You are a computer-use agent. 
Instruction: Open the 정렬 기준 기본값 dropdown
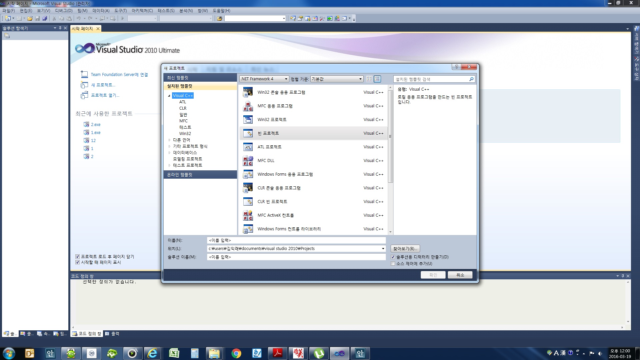tap(336, 79)
